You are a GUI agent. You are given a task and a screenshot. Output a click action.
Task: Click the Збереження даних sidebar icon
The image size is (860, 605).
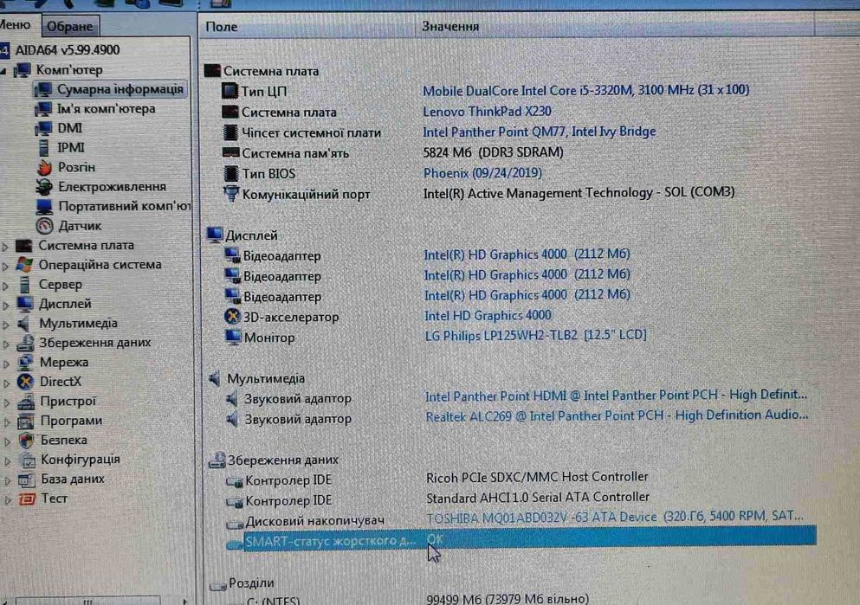pos(25,343)
